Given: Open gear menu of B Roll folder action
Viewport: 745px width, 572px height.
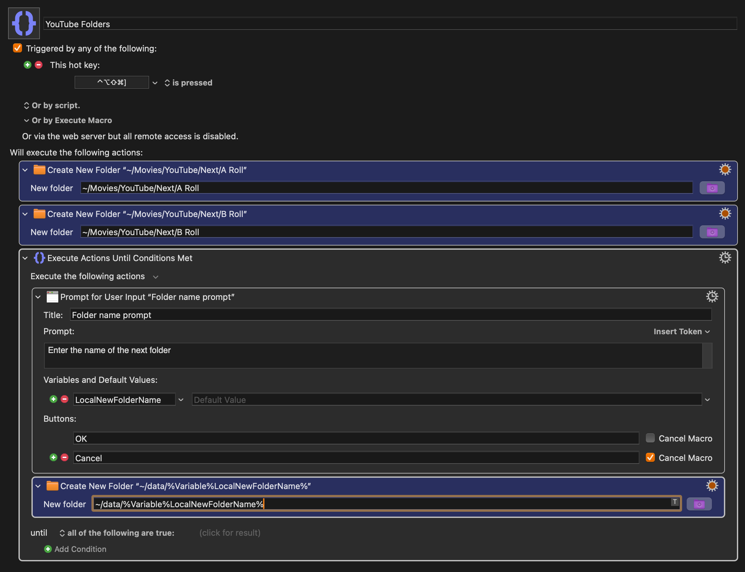Looking at the screenshot, I should (x=725, y=214).
